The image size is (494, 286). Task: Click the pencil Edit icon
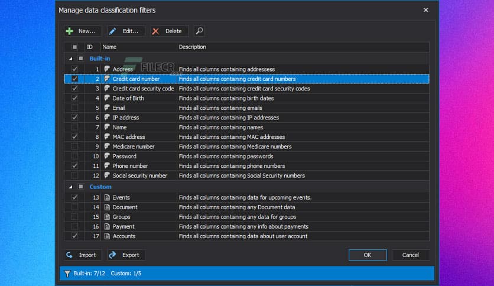click(x=112, y=31)
